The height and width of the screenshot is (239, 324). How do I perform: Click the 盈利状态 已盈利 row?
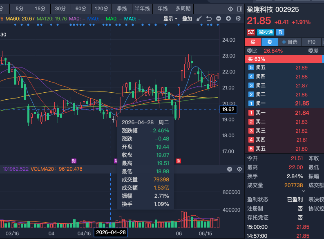[x=275, y=199]
